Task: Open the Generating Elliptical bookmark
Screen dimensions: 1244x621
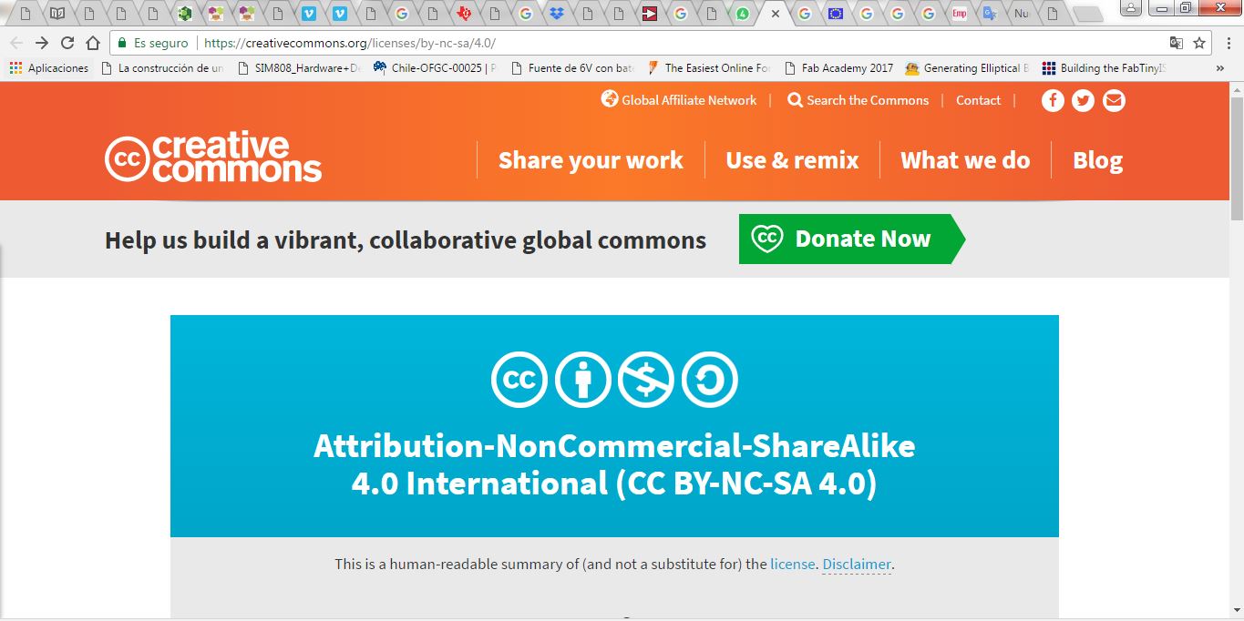Action: [967, 68]
